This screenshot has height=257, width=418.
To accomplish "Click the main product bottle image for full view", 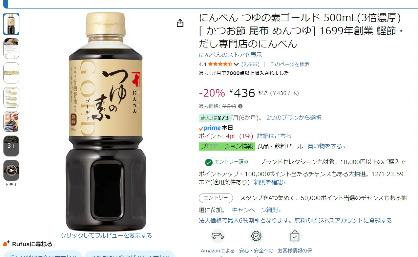I will pyautogui.click(x=106, y=122).
